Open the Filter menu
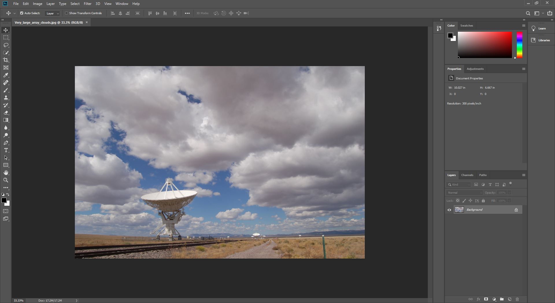Screen dimensions: 555x303 [88, 4]
